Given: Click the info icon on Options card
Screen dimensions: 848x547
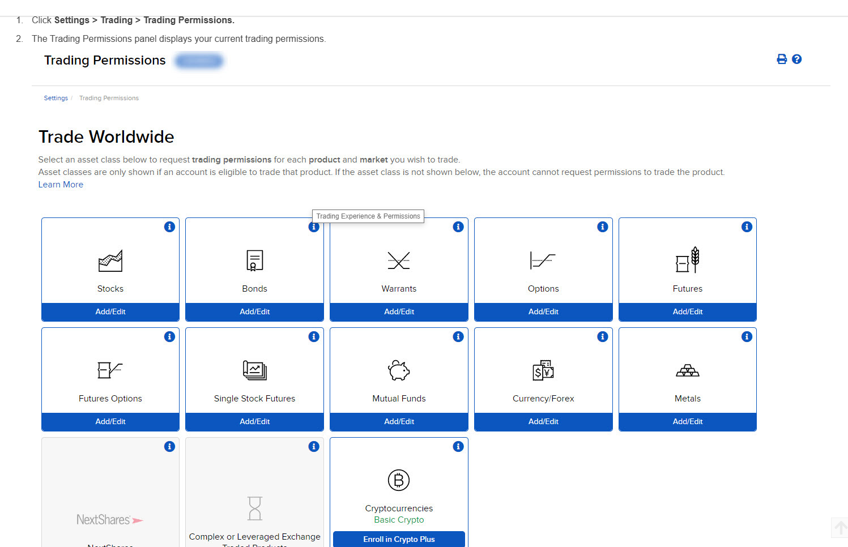Looking at the screenshot, I should click(603, 227).
